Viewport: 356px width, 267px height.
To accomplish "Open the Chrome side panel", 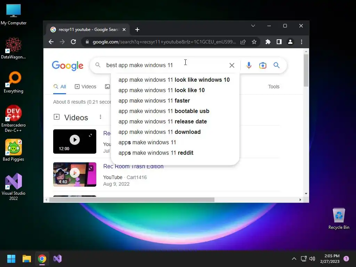I will [279, 42].
